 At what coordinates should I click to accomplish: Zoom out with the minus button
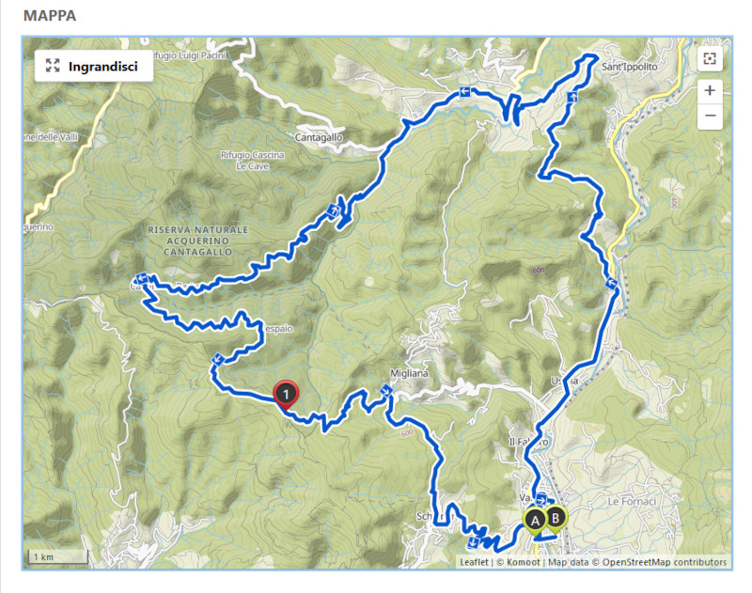click(710, 116)
